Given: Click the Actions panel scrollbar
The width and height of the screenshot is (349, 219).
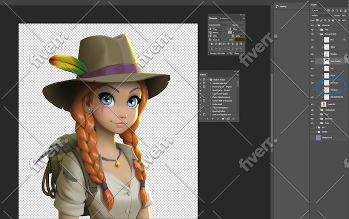Looking at the screenshot, I should click(238, 84).
